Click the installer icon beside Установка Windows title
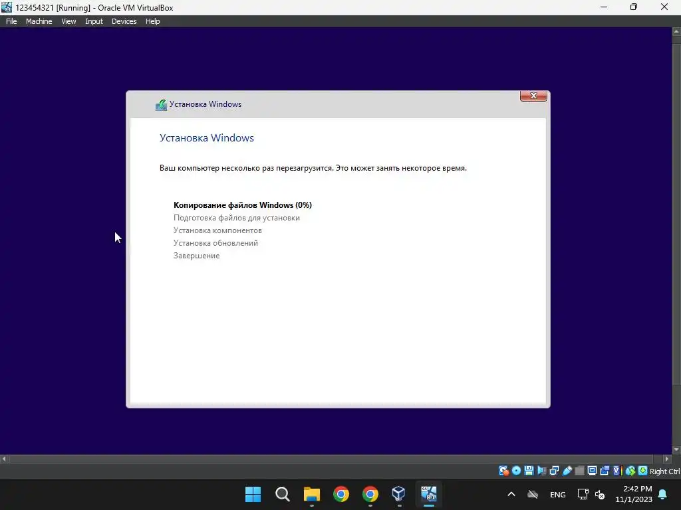681x510 pixels. click(161, 104)
